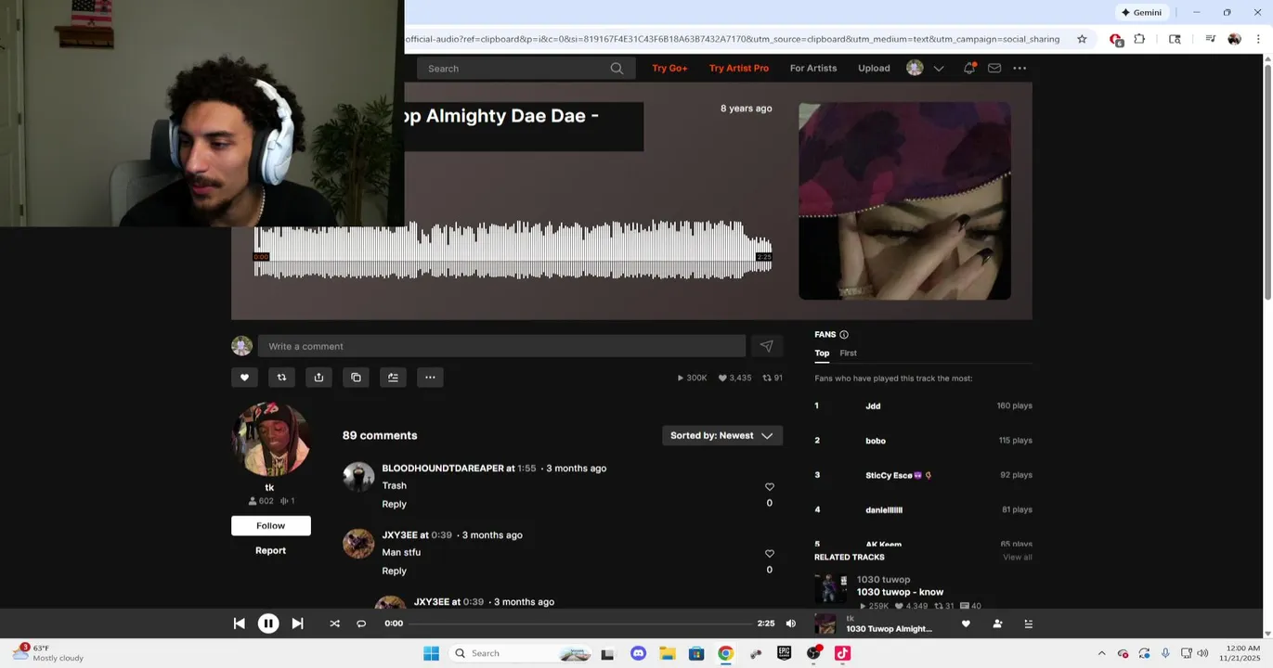Open the Next Up queue in player bar
Screen dimensions: 1273x668
[1028, 623]
